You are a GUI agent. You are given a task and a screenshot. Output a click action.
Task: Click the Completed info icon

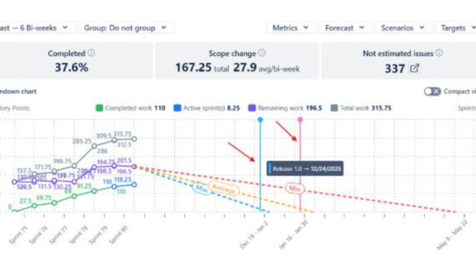tap(91, 53)
